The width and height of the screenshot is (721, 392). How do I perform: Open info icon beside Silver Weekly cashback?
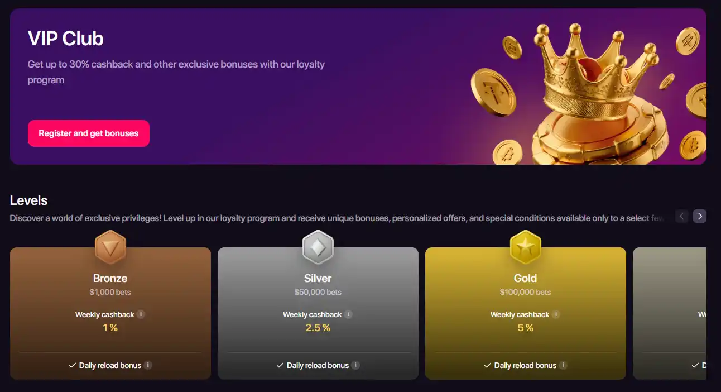[349, 314]
